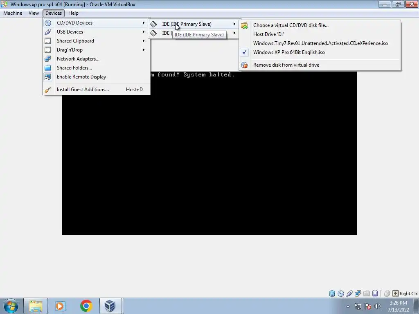
Task: Restore down the VirtualBox window
Action: (398, 4)
